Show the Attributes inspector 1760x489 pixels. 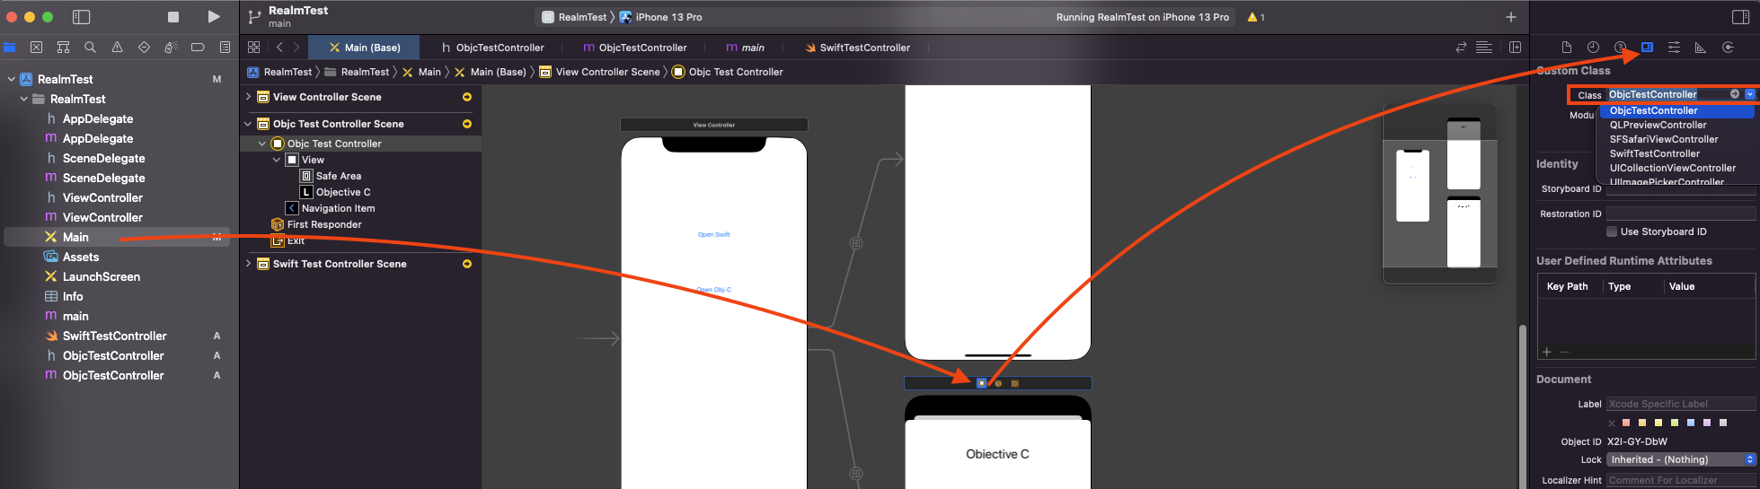click(1674, 48)
